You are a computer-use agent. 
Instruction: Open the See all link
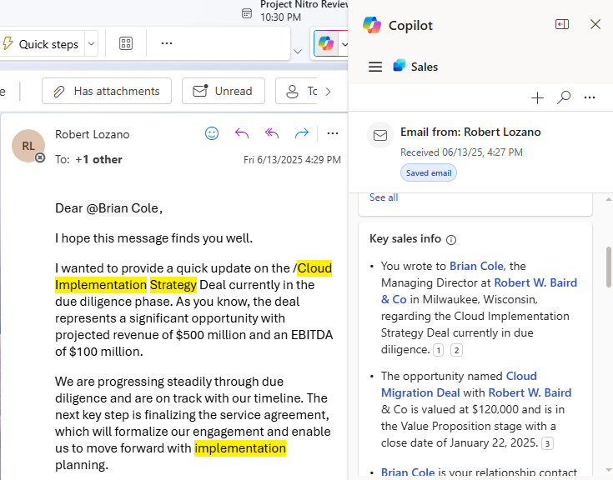pos(384,197)
